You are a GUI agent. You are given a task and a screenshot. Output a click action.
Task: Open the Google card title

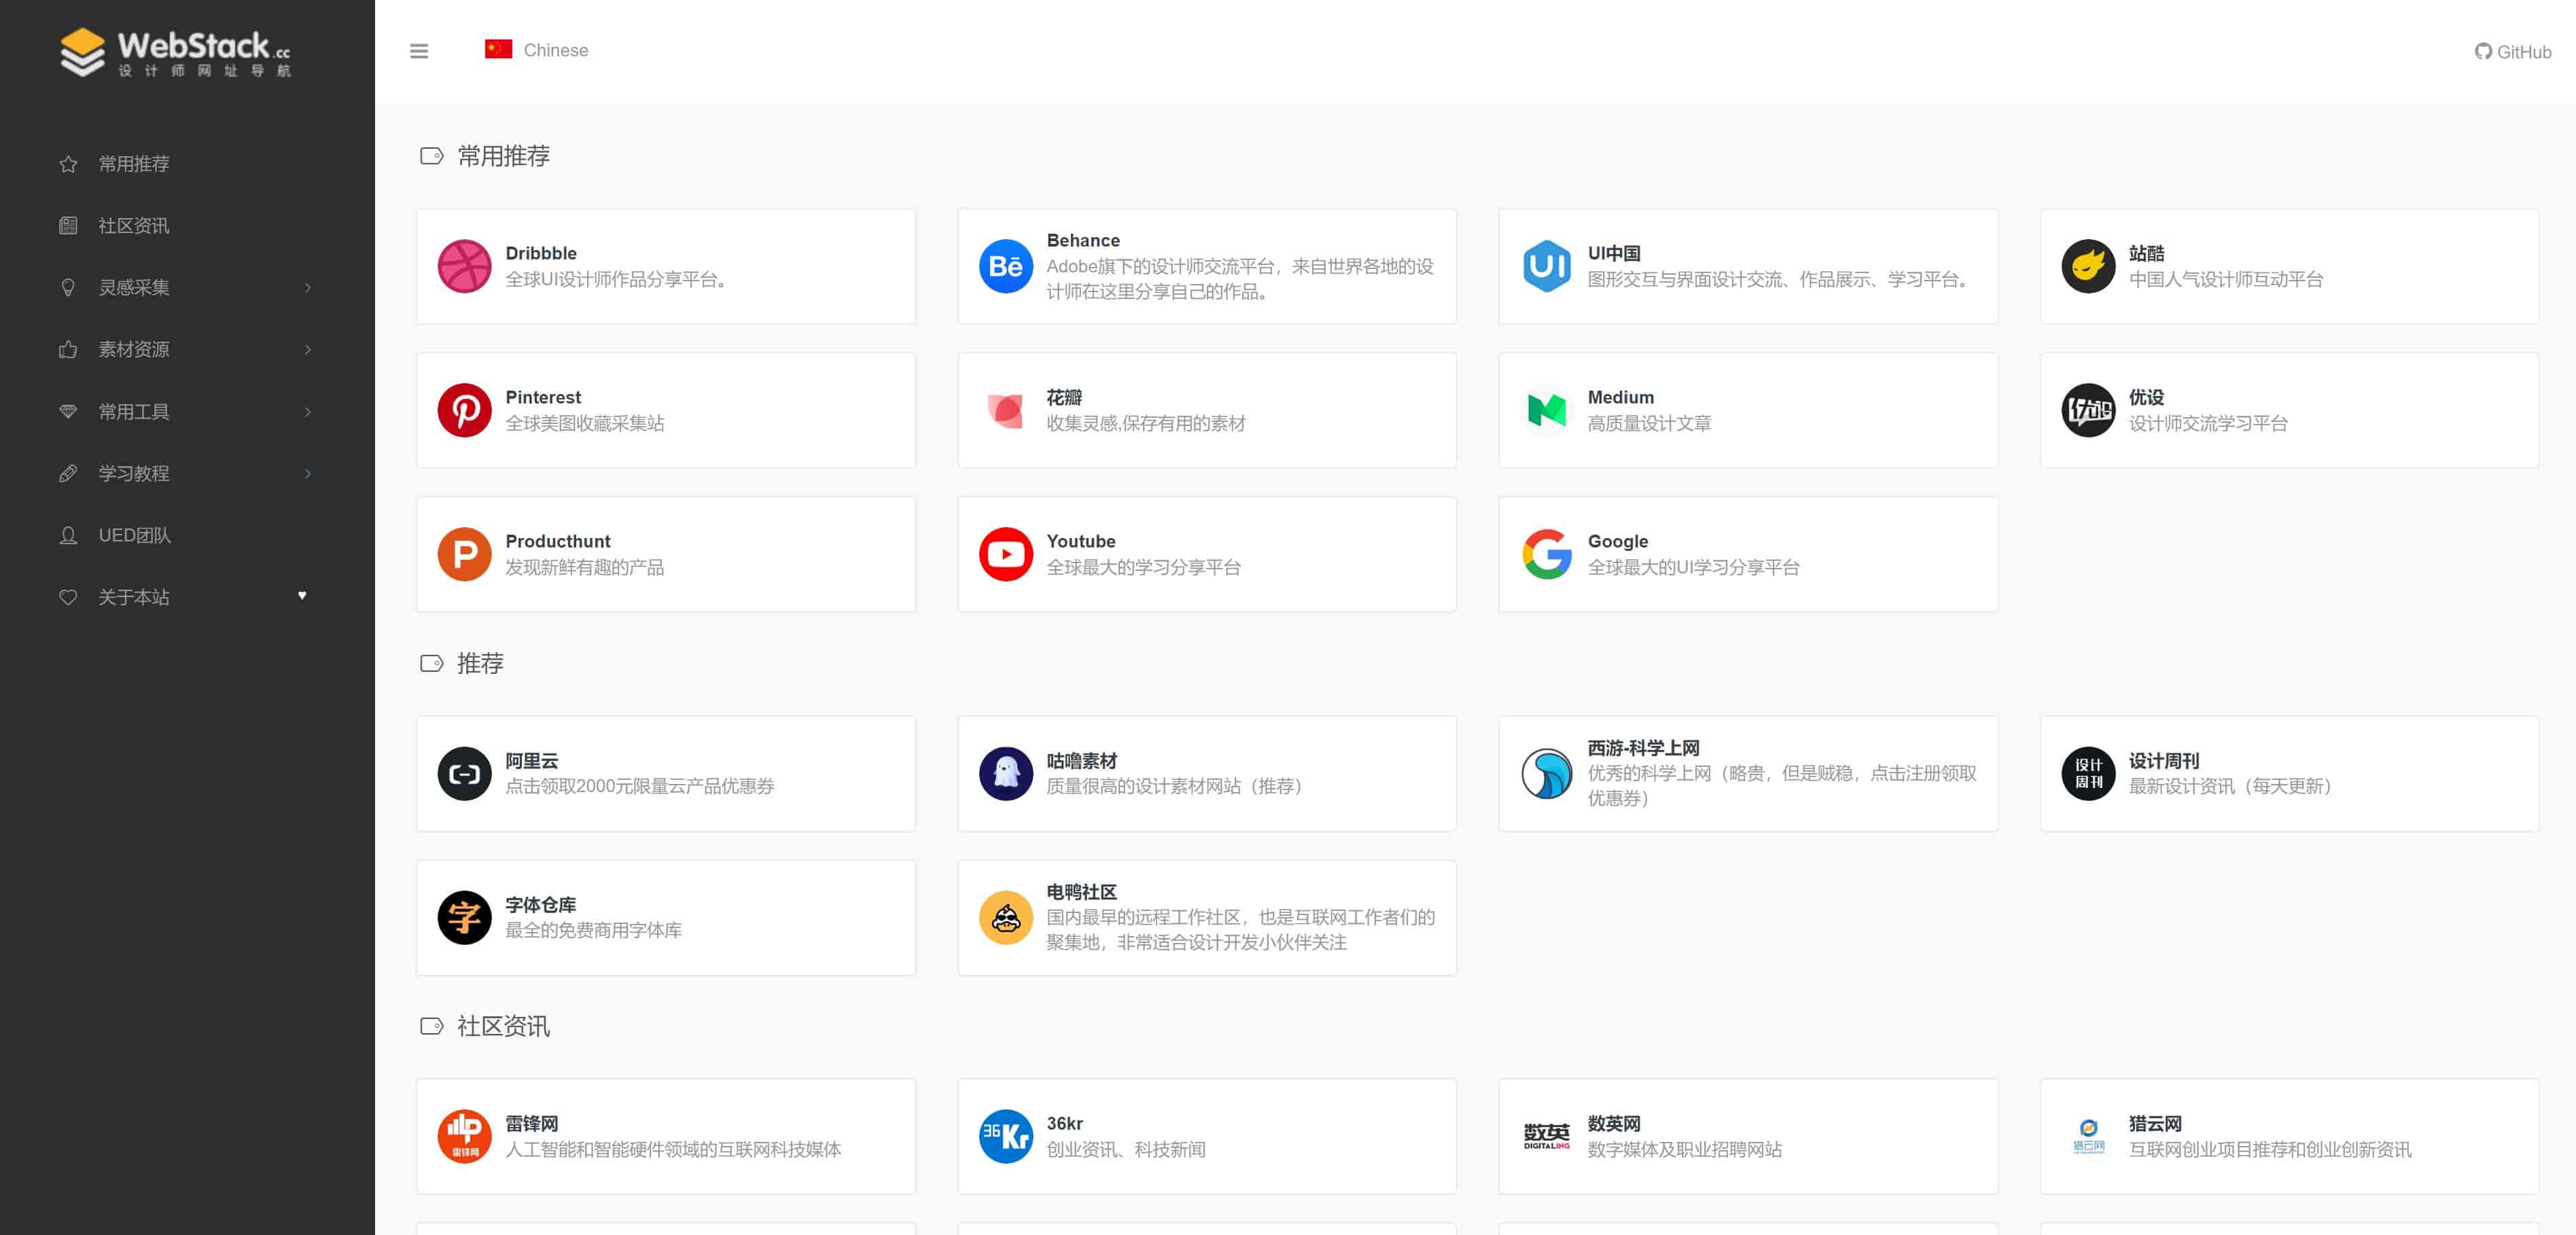tap(1618, 541)
